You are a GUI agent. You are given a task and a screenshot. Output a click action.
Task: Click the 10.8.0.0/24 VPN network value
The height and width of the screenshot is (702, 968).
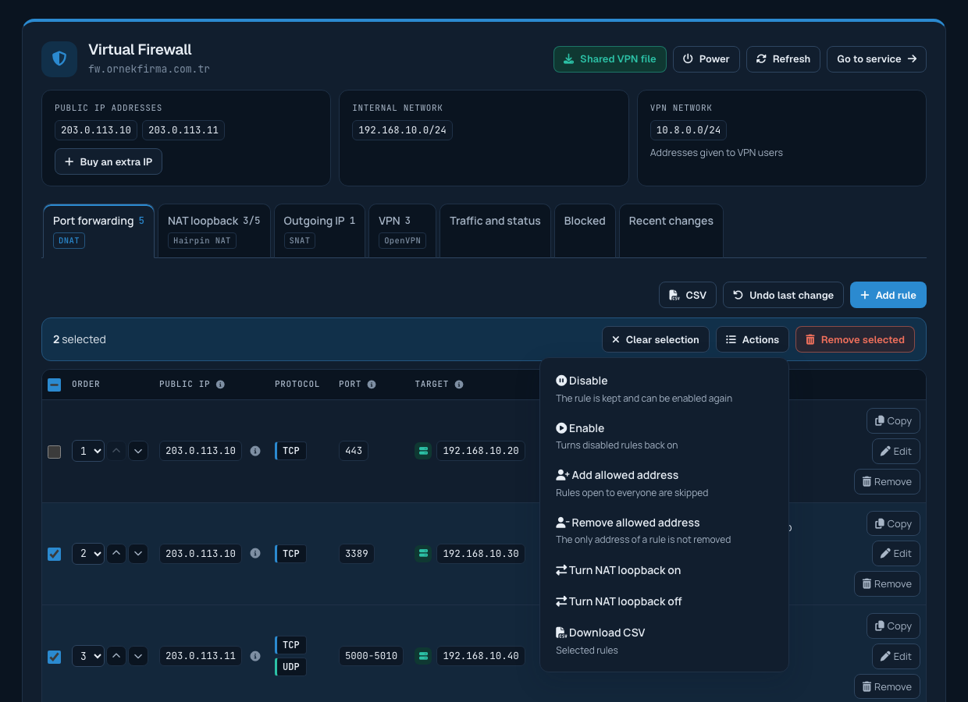[x=689, y=130]
